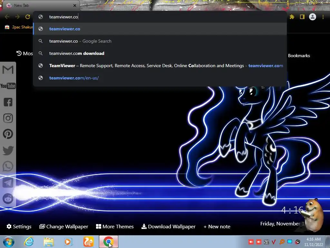This screenshot has height=248, width=330.
Task: Open the Bookmarks link
Action: coord(299,56)
